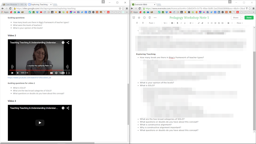Viewport: 256px width, 144px height.
Task: Open the YouTube watch link below Video 2
Action: (x=29, y=78)
